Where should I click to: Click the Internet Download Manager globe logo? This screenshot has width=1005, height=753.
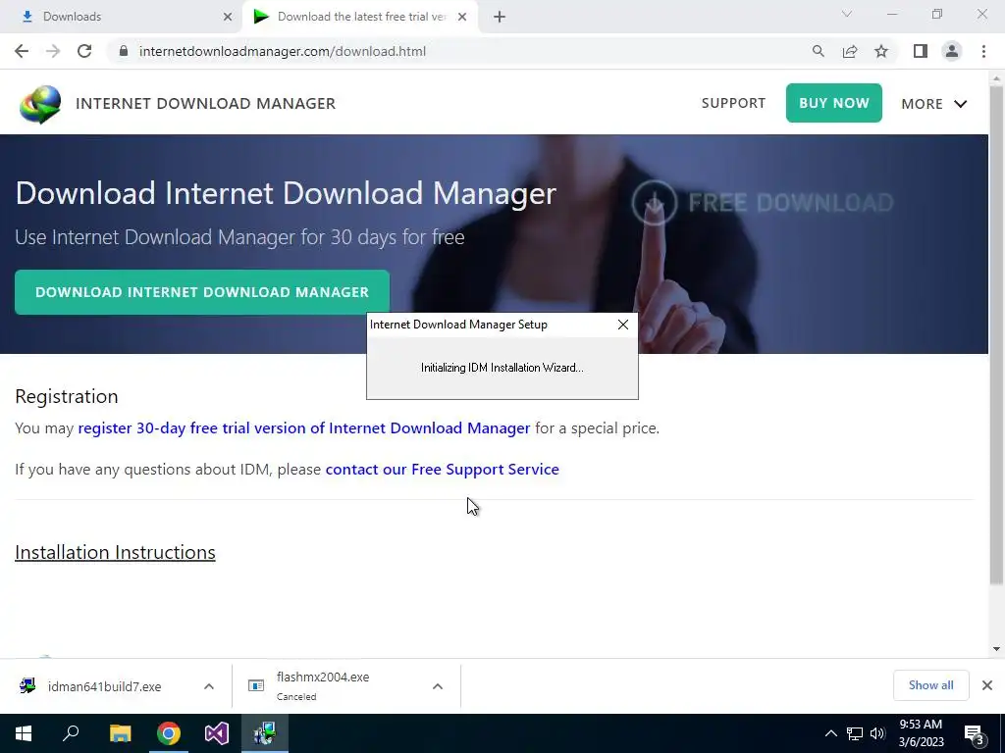[40, 104]
